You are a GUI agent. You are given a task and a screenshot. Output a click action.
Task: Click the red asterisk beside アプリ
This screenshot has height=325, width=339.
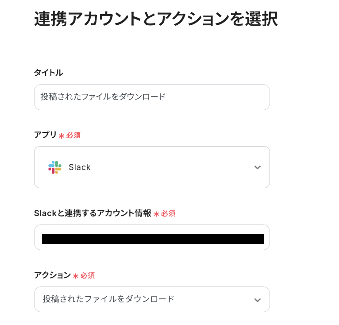tap(62, 135)
